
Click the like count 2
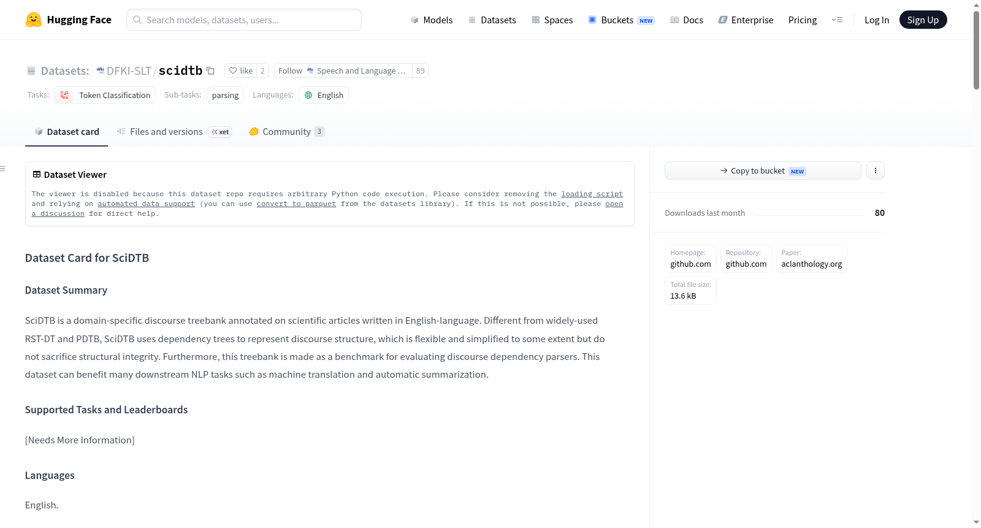(262, 71)
